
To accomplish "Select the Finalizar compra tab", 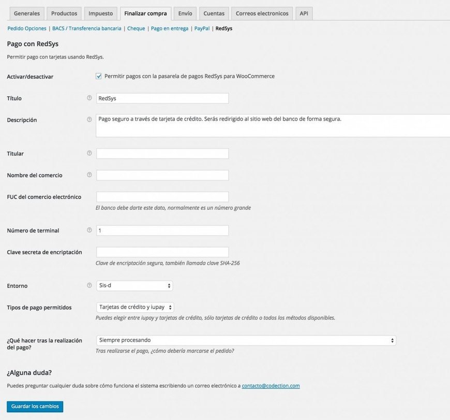I will point(145,13).
